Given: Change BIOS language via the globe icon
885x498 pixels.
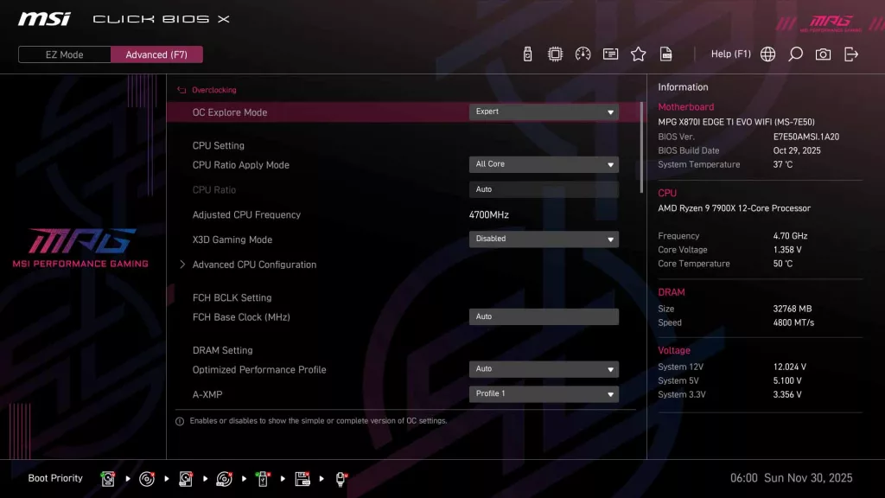Looking at the screenshot, I should pos(767,54).
